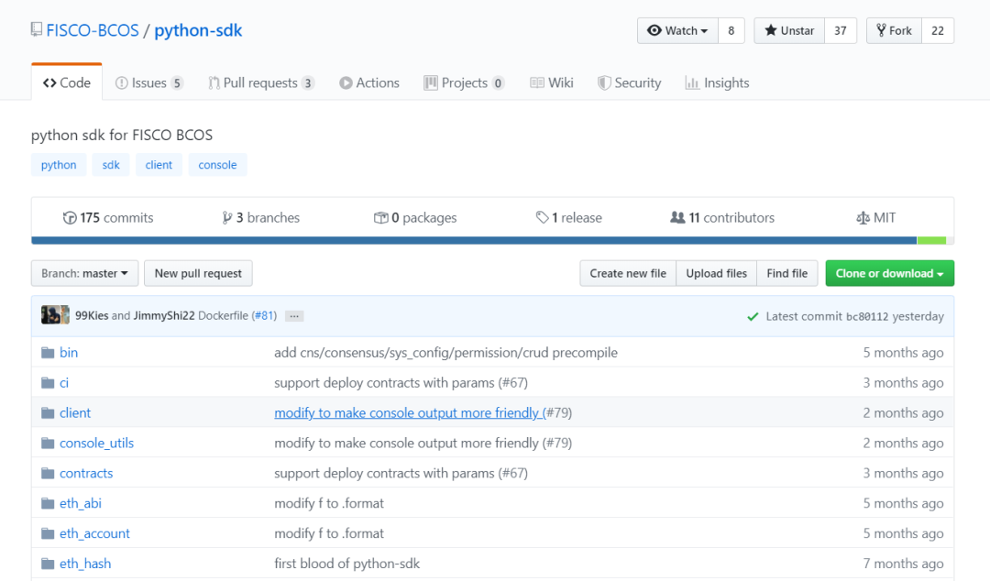Screen dimensions: 990x581
Task: Click Find file button
Action: 787,273
